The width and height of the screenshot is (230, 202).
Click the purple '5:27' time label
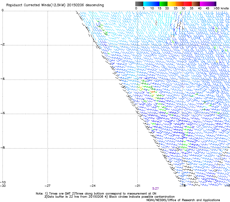coord(155,189)
